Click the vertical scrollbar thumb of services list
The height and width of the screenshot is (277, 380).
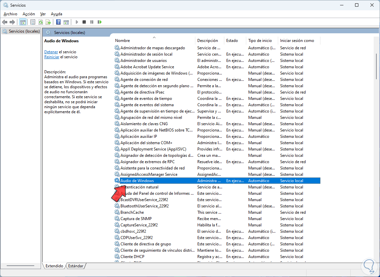(x=376, y=66)
